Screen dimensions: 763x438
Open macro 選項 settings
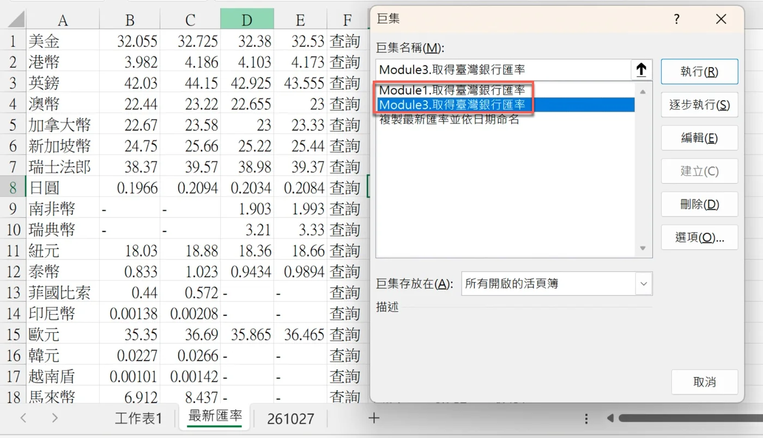699,238
